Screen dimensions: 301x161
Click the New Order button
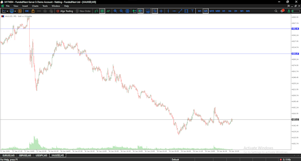83,11
